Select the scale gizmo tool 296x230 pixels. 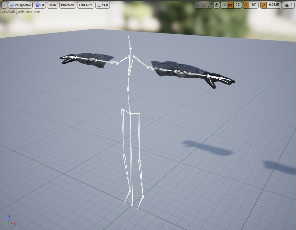210,5
